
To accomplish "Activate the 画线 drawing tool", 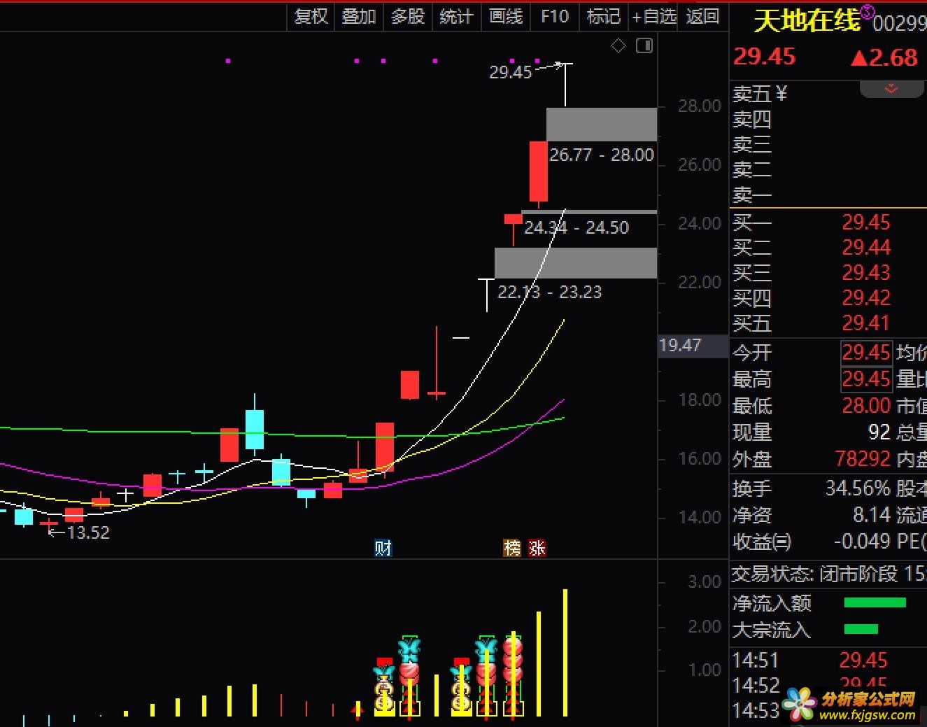I will click(x=506, y=16).
